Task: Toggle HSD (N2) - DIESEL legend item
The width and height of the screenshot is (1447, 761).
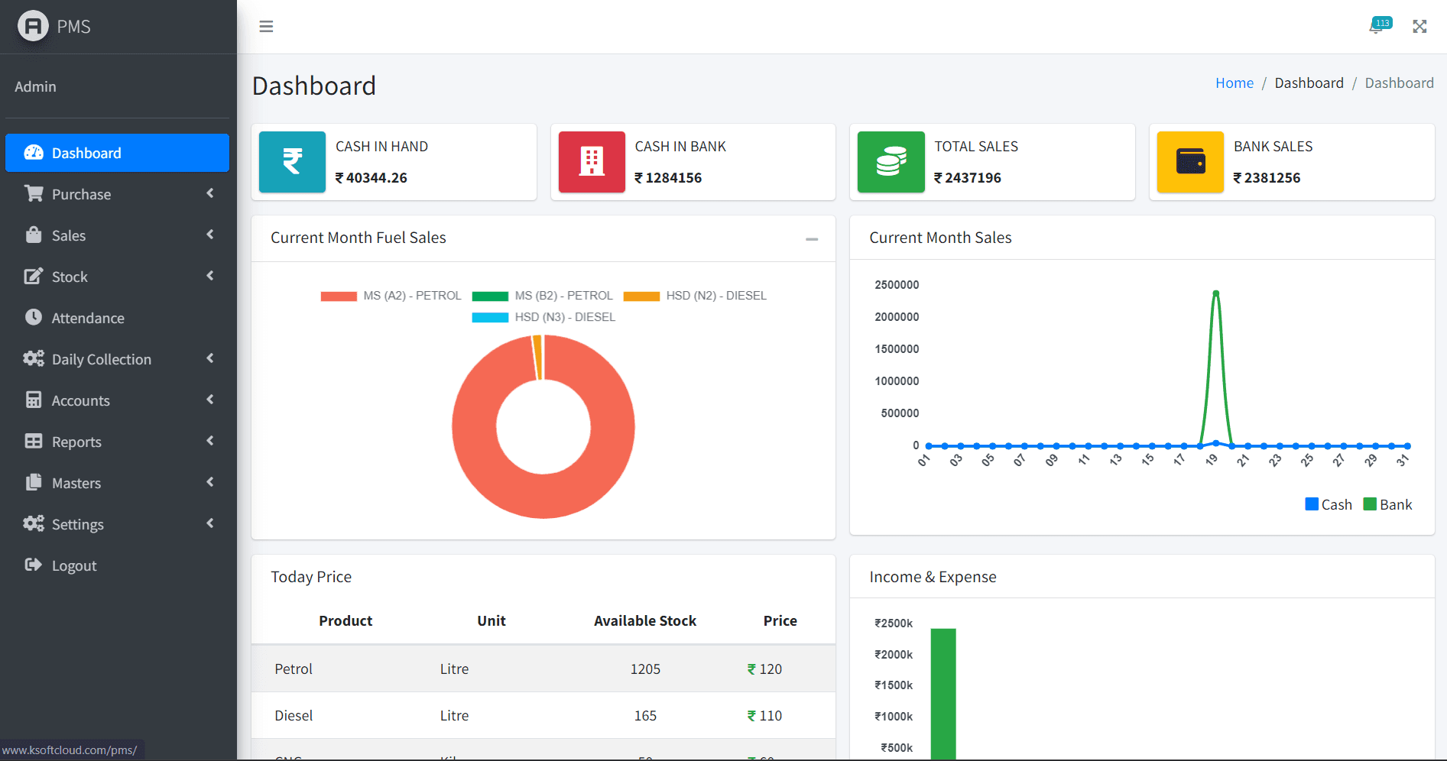Action: pos(695,296)
